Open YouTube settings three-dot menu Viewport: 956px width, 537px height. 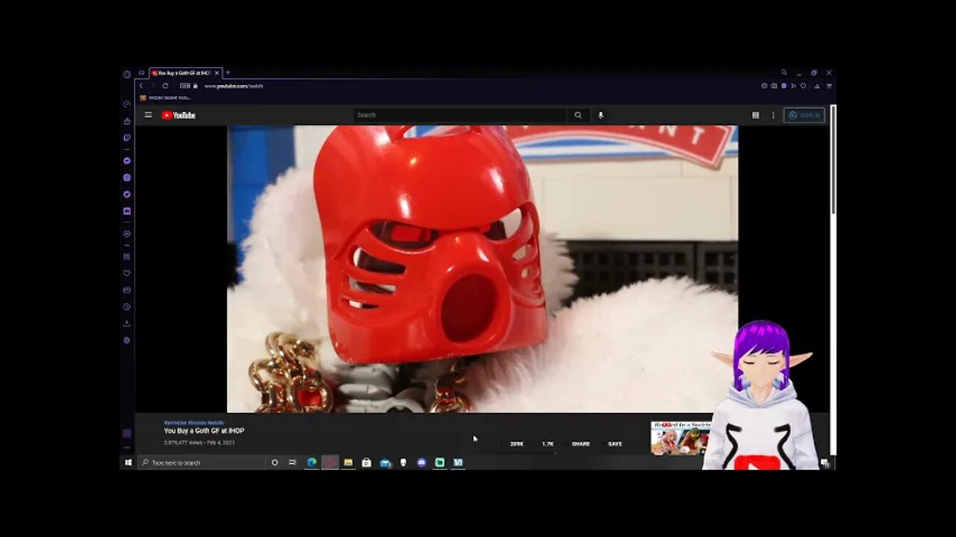(x=773, y=115)
